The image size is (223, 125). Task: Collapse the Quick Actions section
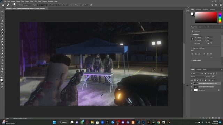[191, 61]
